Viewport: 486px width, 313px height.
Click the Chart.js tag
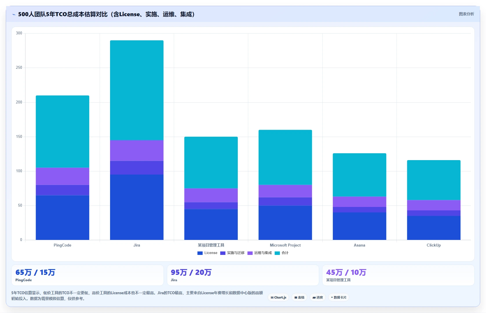click(x=278, y=297)
